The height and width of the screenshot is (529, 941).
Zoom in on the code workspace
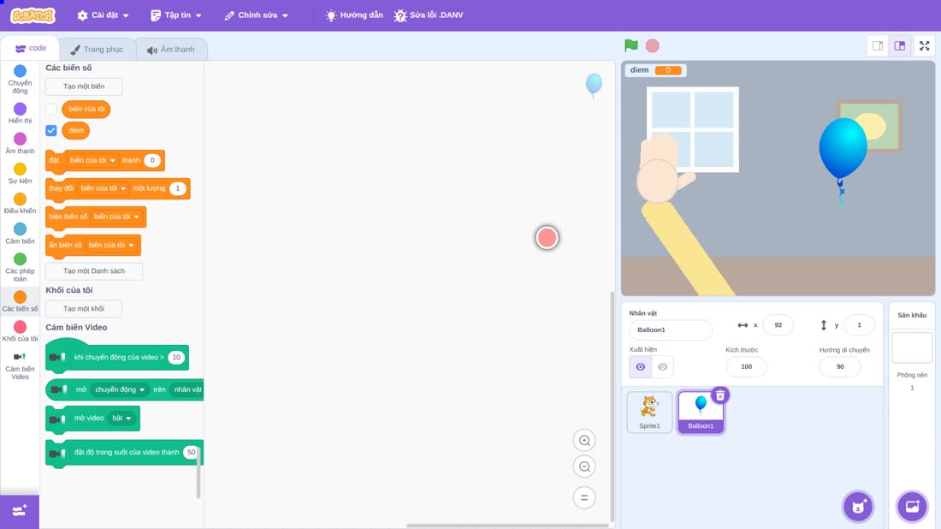pos(584,440)
